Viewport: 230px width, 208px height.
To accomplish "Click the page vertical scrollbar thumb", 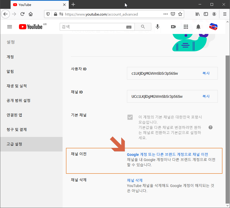I will [x=227, y=129].
